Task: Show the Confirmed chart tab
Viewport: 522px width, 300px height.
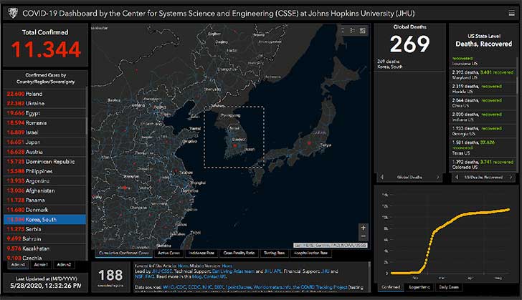Action: [391, 287]
